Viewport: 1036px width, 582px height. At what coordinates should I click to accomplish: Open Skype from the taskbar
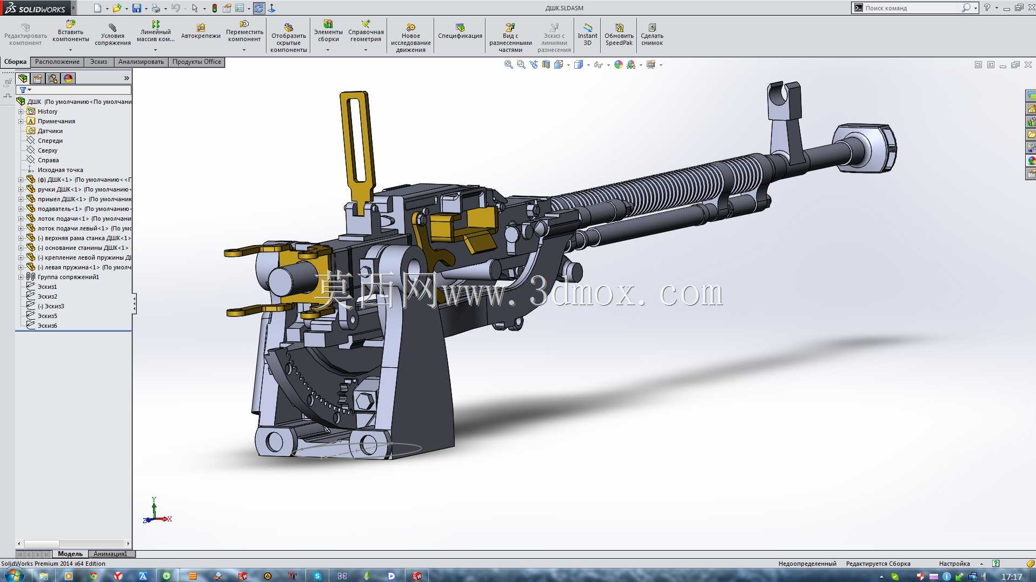click(x=317, y=576)
